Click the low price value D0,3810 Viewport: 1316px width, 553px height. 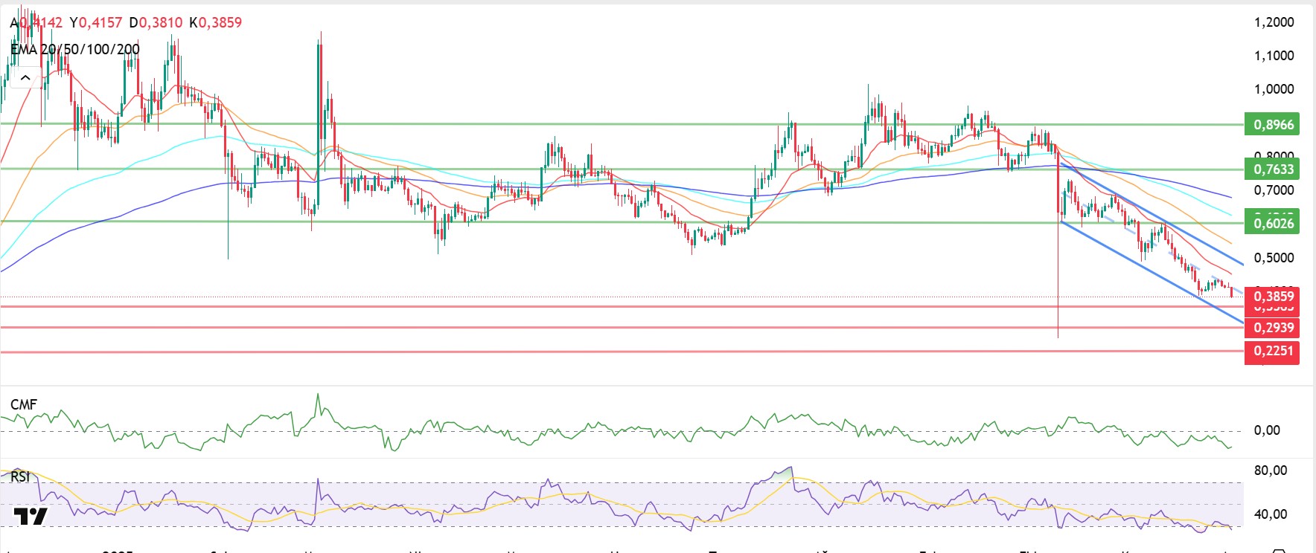click(x=156, y=22)
